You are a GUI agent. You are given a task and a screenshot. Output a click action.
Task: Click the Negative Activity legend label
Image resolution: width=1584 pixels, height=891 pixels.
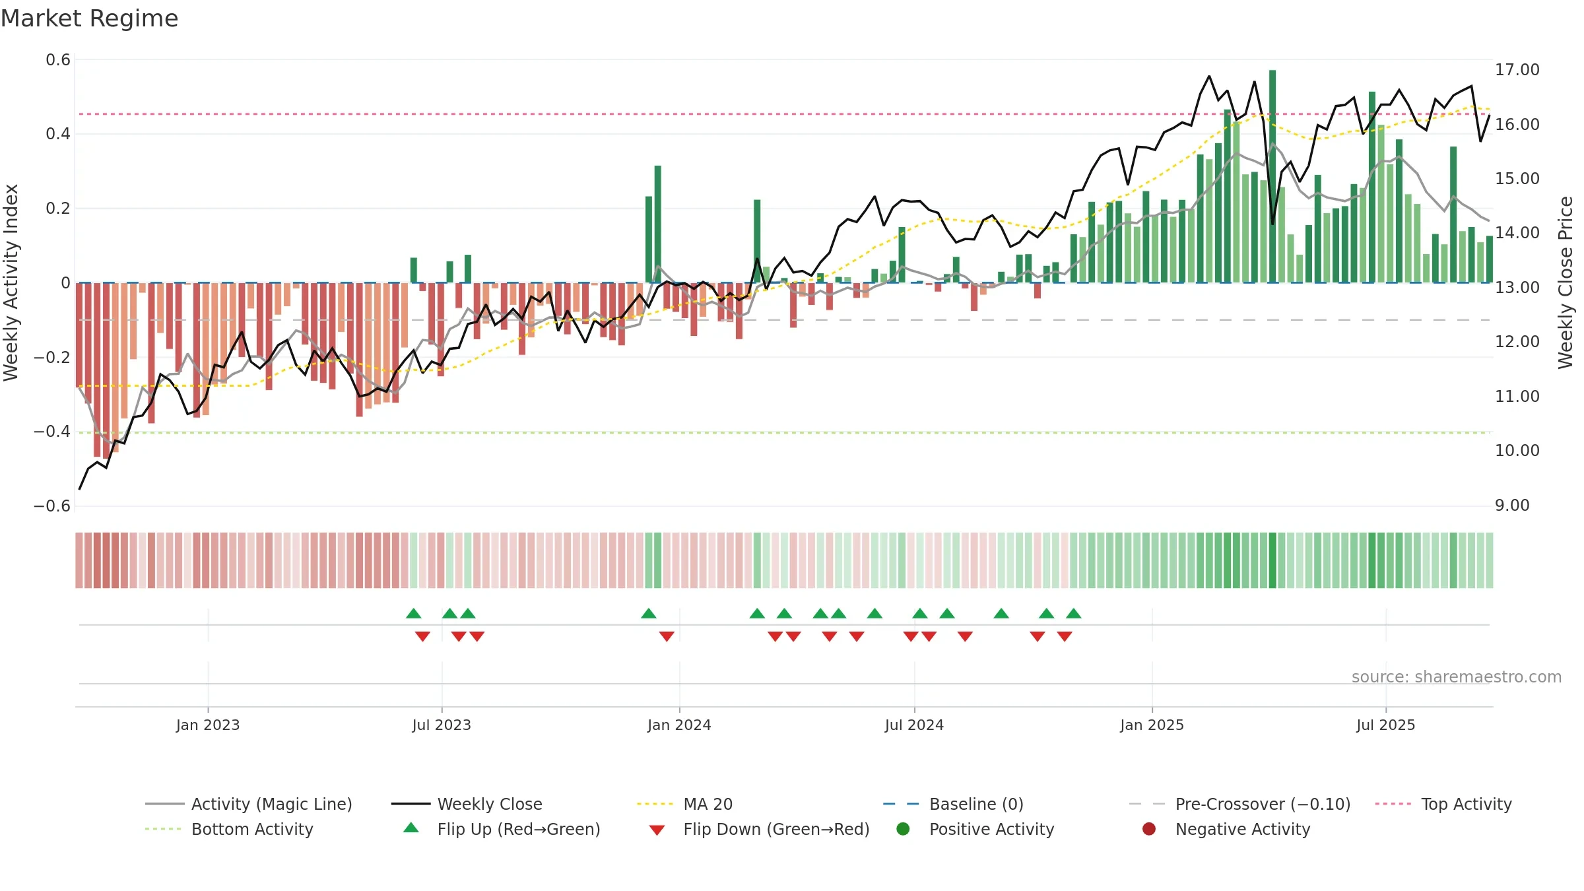(x=1243, y=829)
